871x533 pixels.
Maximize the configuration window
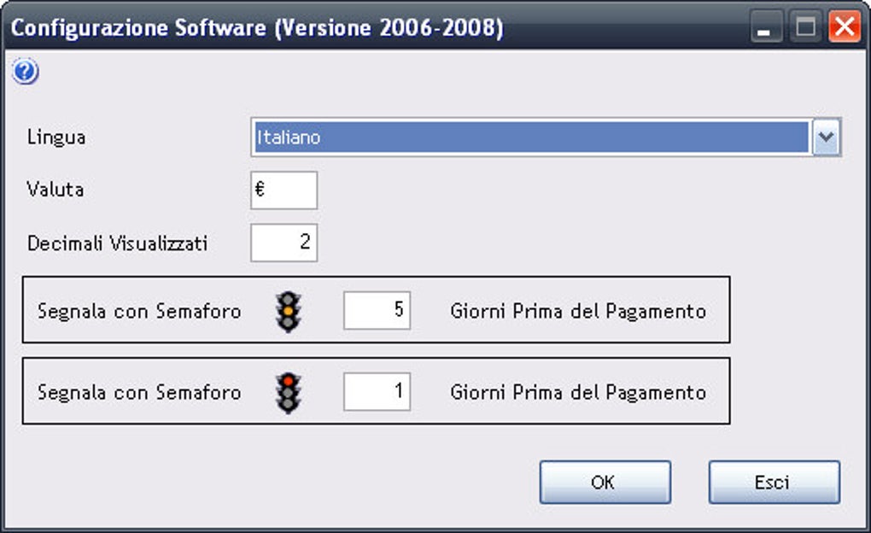(x=804, y=28)
